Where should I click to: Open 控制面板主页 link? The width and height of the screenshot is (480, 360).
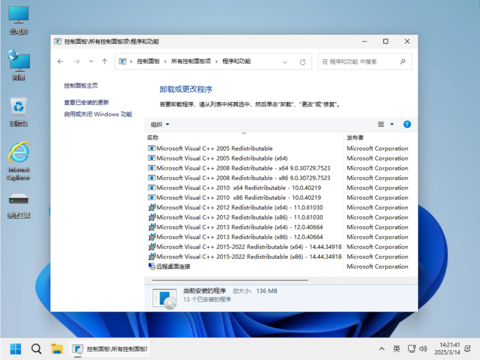(x=81, y=86)
